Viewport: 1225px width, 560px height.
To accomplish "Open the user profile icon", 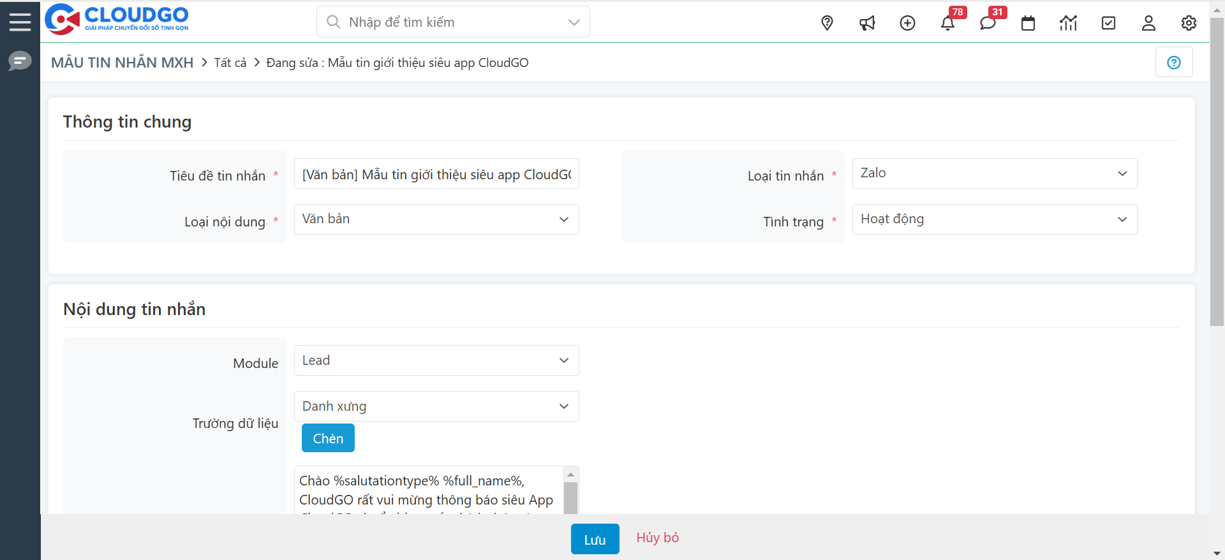I will 1148,23.
